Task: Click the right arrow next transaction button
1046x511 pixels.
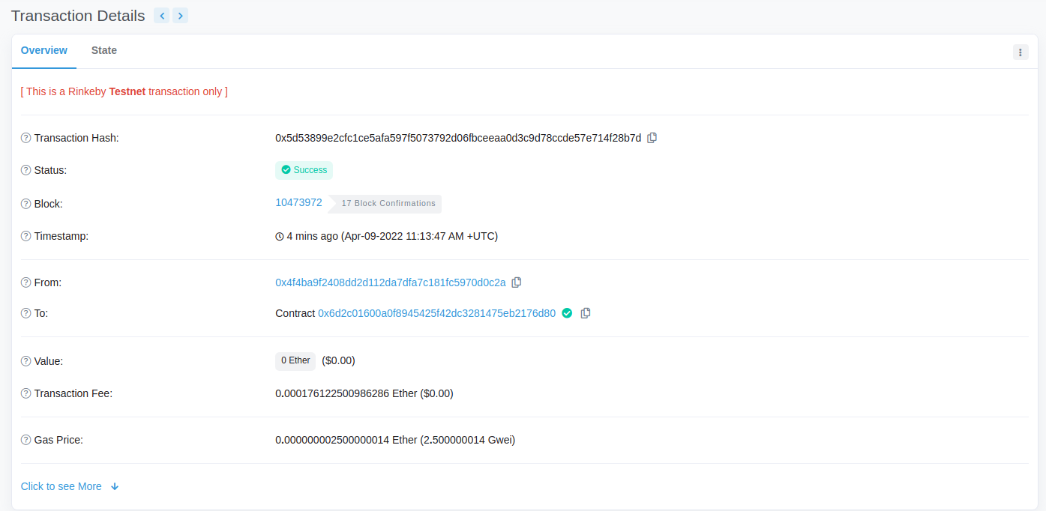Action: pos(180,15)
